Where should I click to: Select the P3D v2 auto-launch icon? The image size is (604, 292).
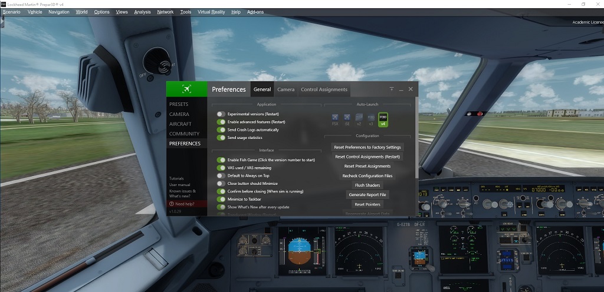(359, 120)
